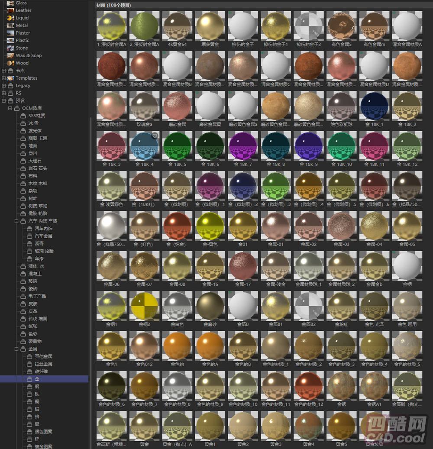Select the Leather category icon
The width and height of the screenshot is (433, 449).
click(x=11, y=10)
